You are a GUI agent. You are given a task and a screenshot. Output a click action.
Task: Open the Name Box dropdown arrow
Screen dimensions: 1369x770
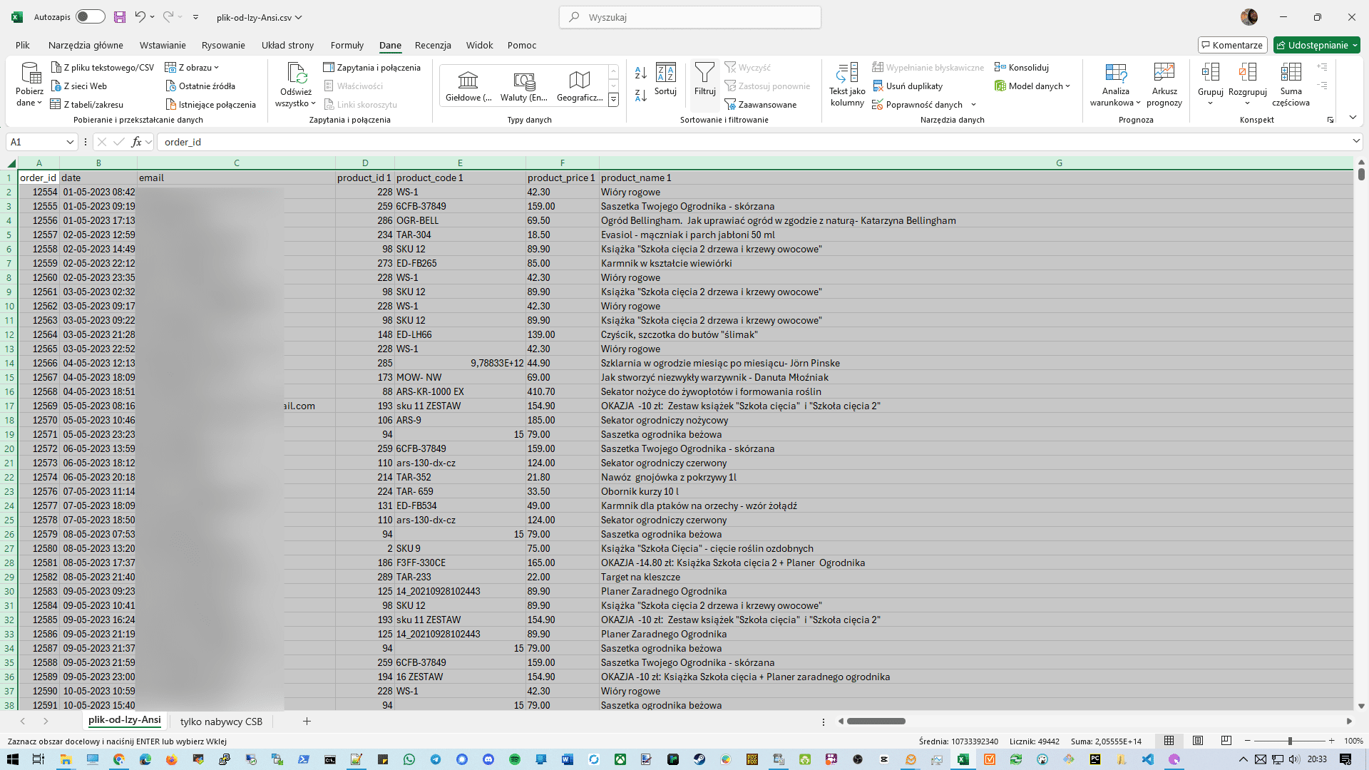(70, 142)
